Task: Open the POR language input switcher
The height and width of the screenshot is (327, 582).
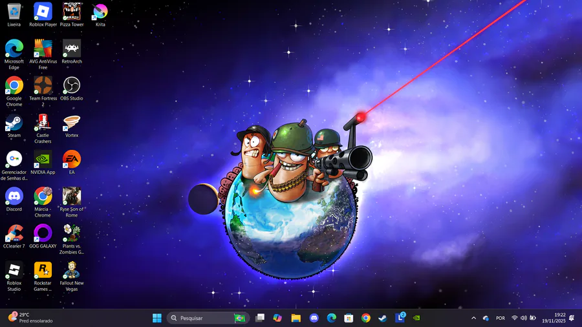Action: click(501, 318)
